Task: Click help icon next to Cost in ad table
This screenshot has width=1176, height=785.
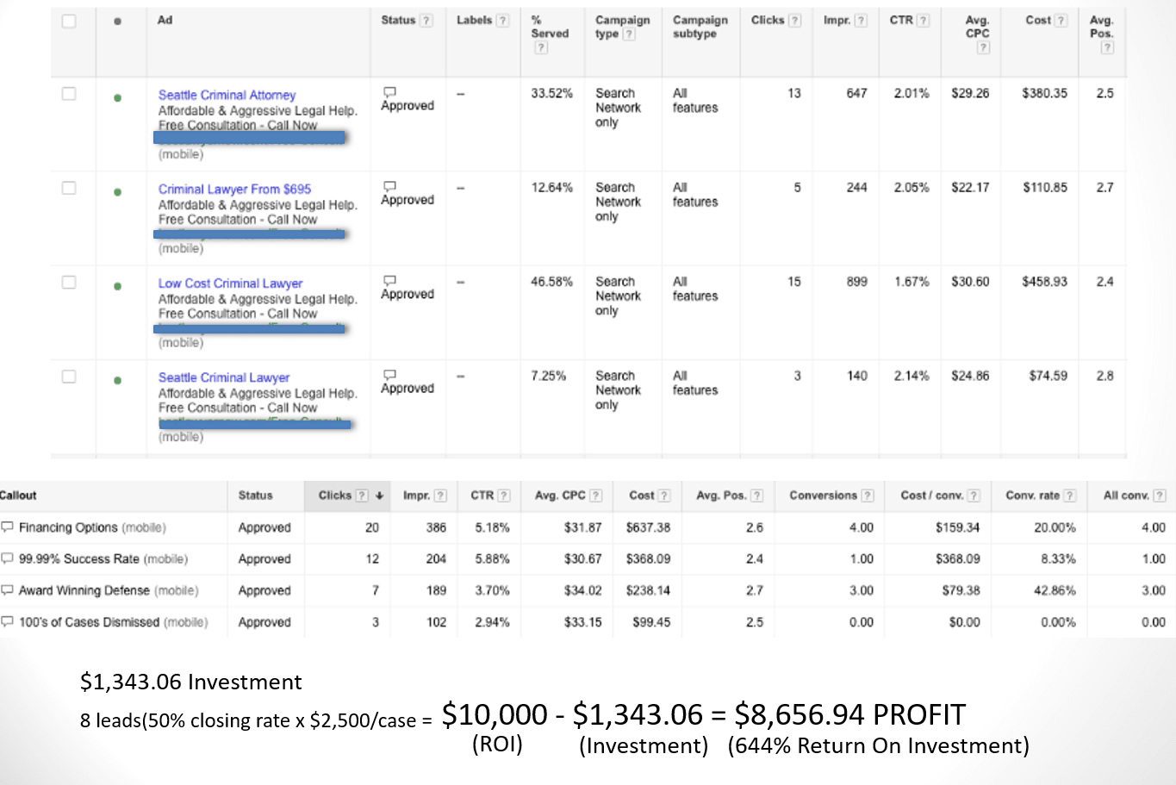Action: (1061, 21)
